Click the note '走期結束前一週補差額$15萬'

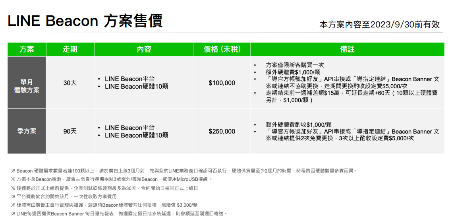352,97
